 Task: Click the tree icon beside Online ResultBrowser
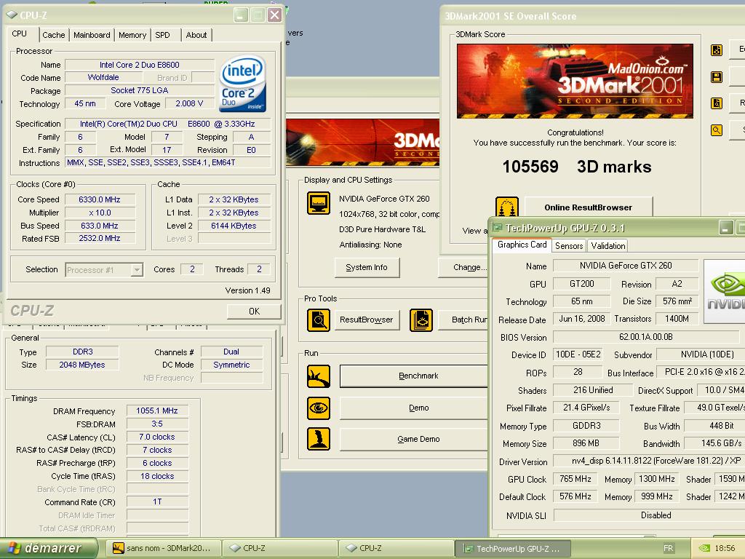pos(507,207)
